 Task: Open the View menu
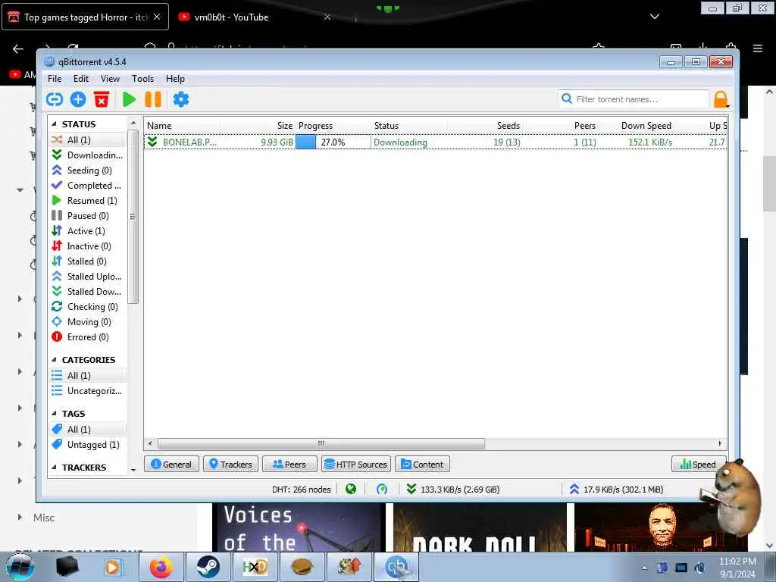tap(110, 79)
